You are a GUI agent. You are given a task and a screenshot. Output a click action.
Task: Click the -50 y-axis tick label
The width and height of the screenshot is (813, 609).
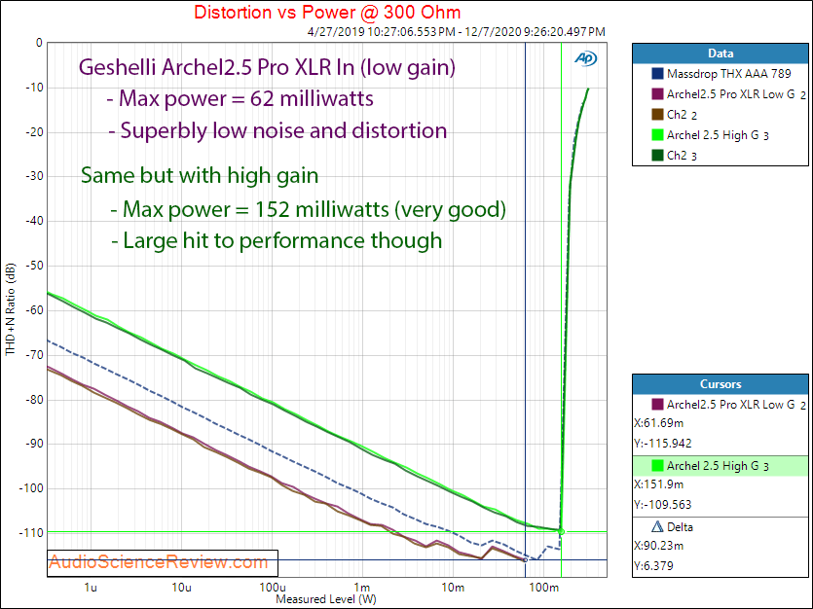[x=34, y=266]
